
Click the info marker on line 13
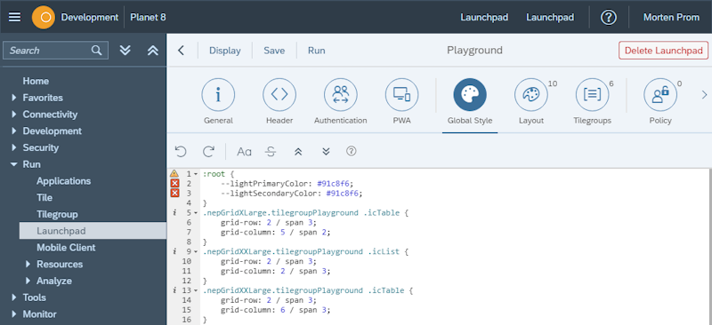coord(174,290)
